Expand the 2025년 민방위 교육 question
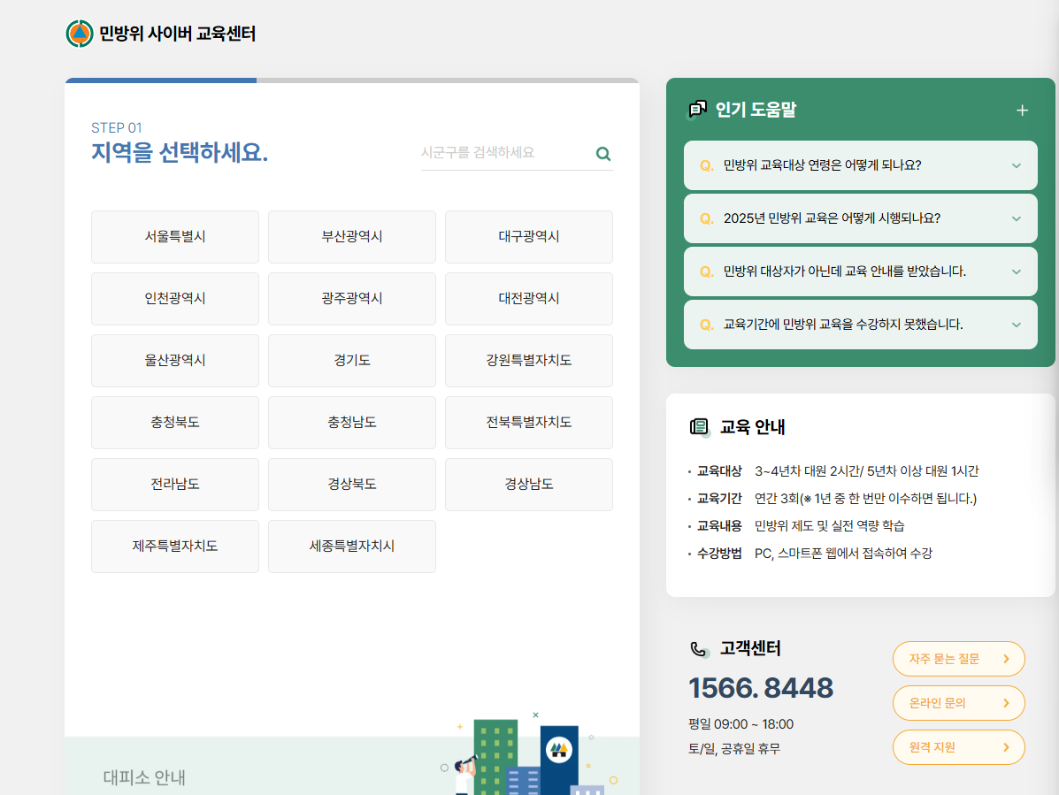The width and height of the screenshot is (1059, 795). (x=860, y=218)
